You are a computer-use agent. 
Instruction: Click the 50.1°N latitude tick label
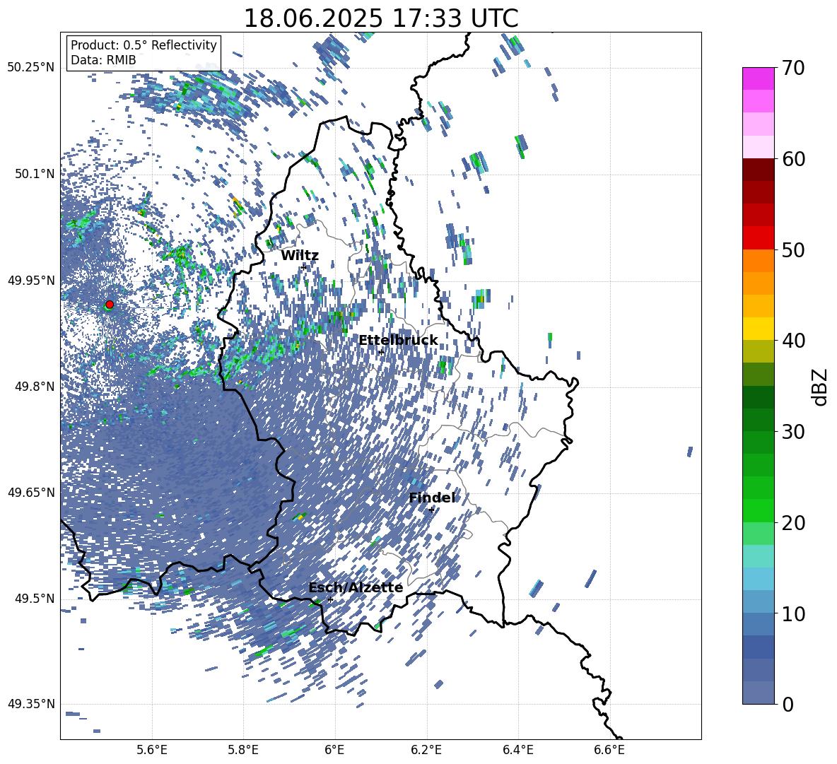click(x=34, y=174)
